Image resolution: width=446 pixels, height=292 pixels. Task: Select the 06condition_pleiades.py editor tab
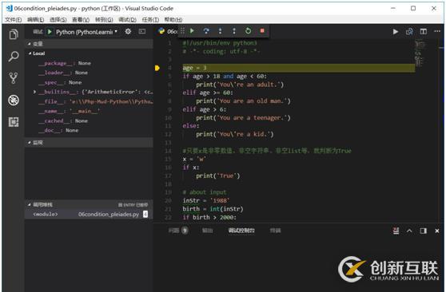(x=168, y=31)
